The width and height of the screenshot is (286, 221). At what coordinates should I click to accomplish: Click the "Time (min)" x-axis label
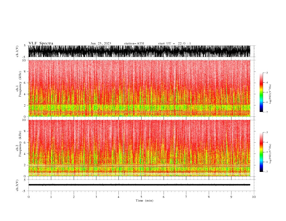[144, 200]
